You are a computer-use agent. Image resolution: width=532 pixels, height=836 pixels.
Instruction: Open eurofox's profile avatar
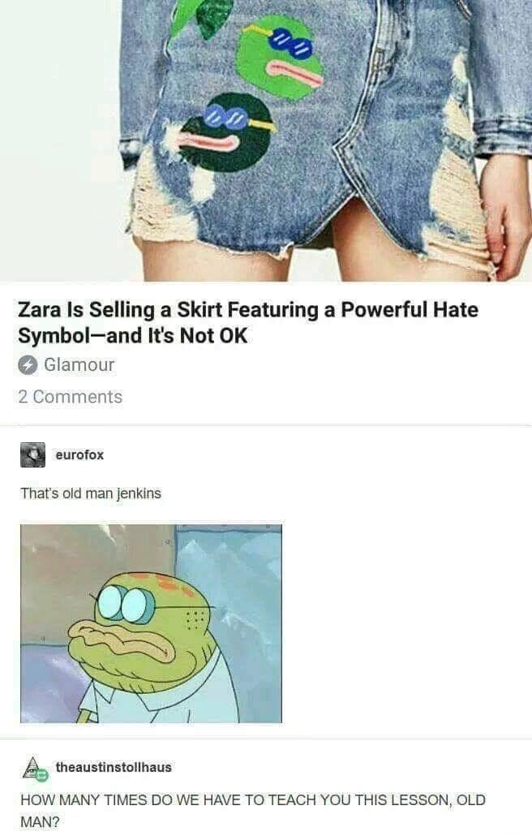point(33,455)
